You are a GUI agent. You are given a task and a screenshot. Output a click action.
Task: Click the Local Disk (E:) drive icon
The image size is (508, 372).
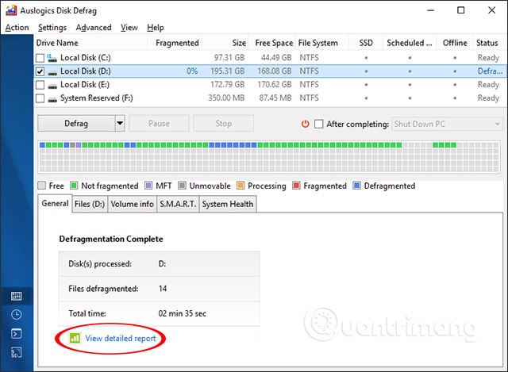tap(52, 86)
